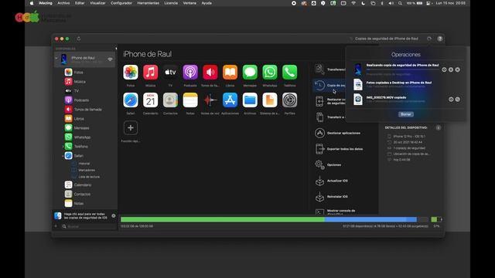
Task: Click the device storage usage bar
Action: [275, 219]
